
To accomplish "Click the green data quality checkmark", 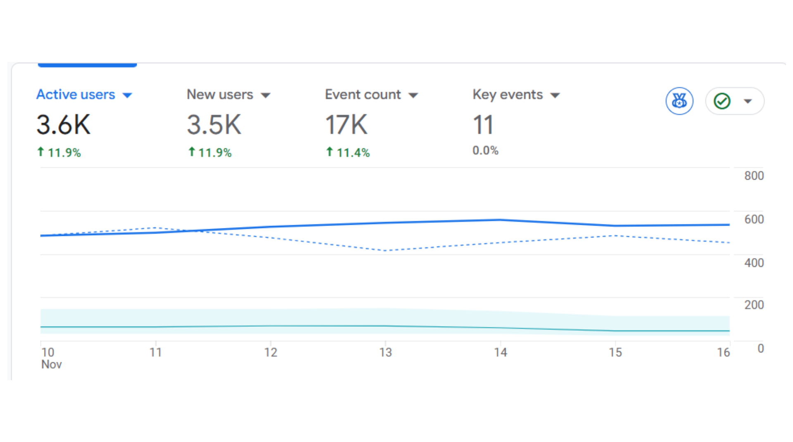I will click(722, 101).
